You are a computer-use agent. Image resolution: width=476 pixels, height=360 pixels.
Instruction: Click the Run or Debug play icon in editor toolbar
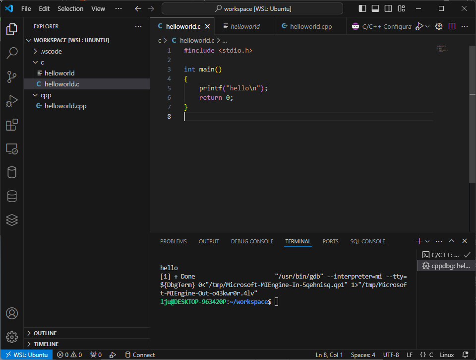419,26
